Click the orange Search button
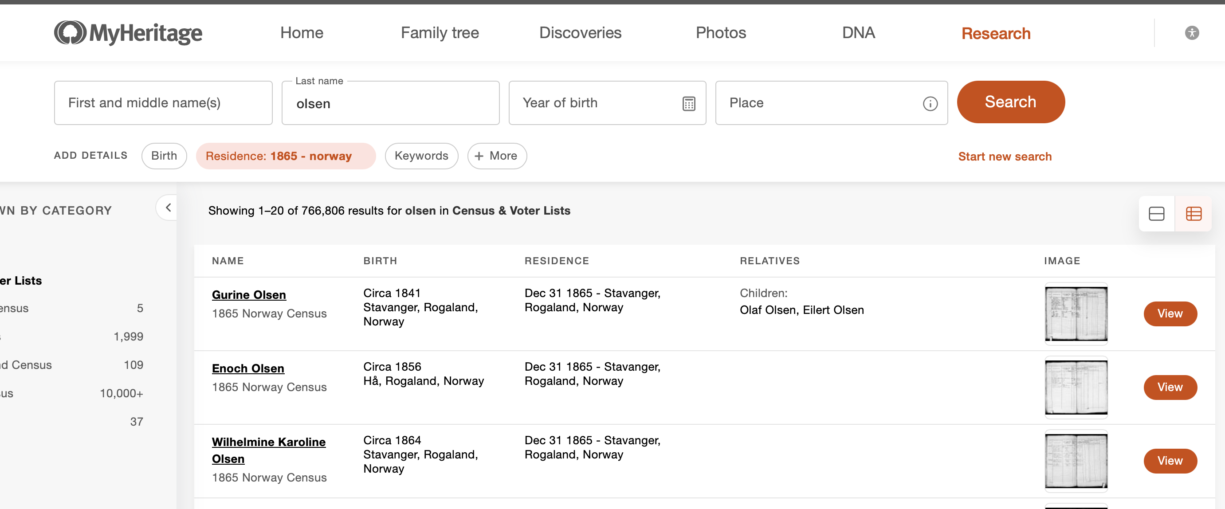 [1010, 102]
